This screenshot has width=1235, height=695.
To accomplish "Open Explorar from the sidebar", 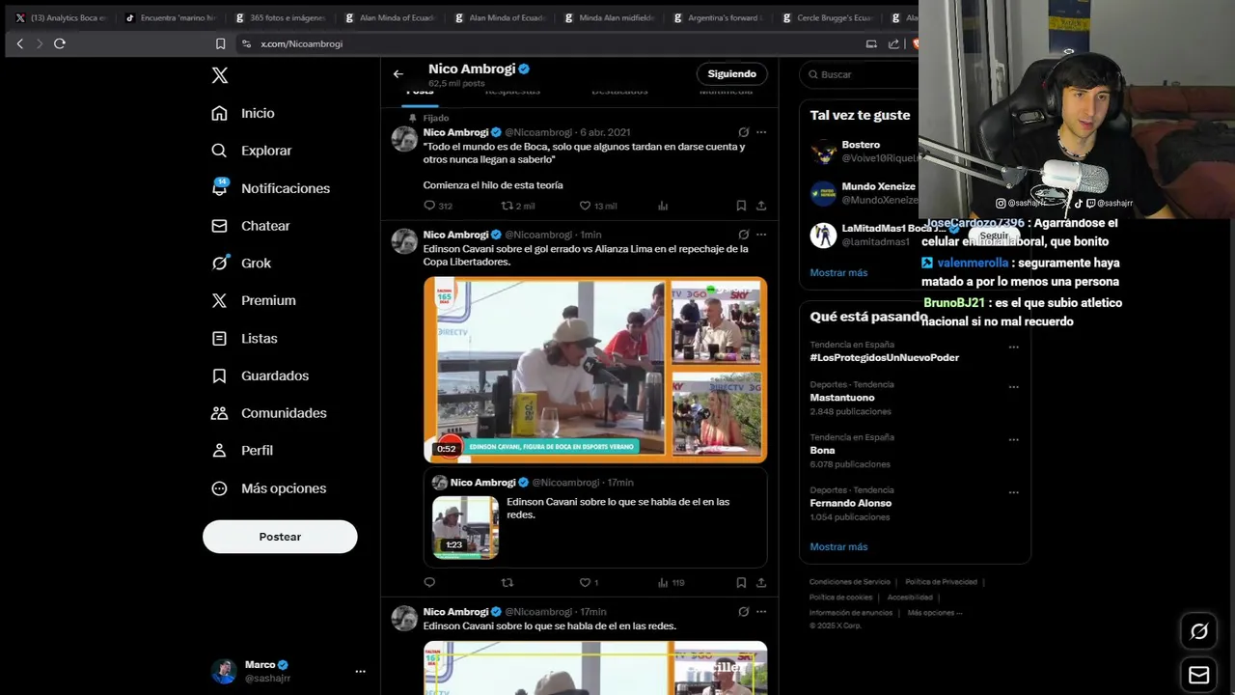I will (x=251, y=151).
